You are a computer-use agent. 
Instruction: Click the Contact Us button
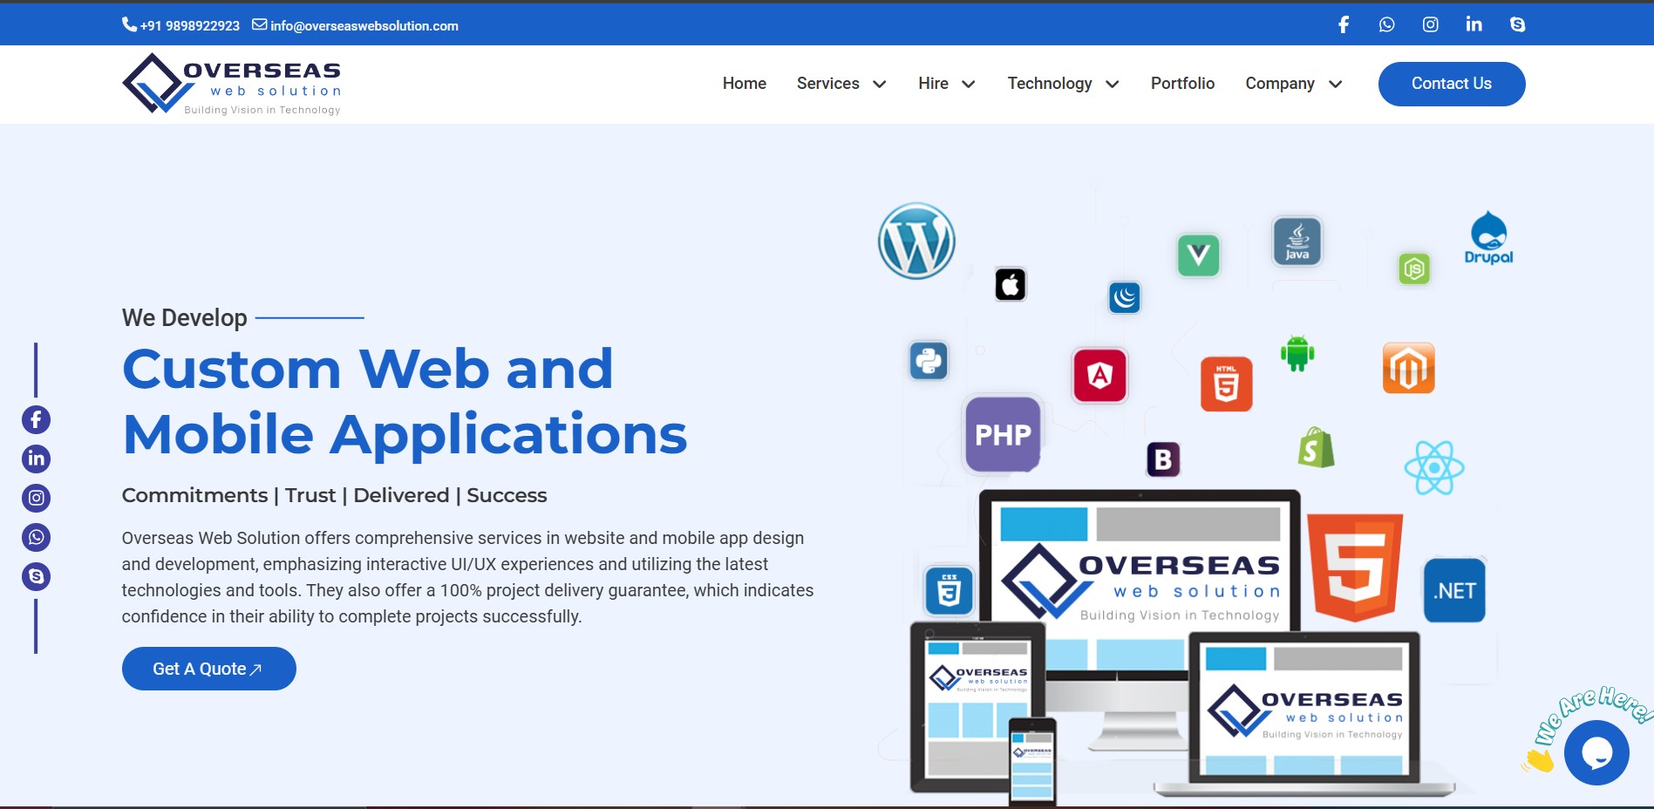[x=1452, y=84]
